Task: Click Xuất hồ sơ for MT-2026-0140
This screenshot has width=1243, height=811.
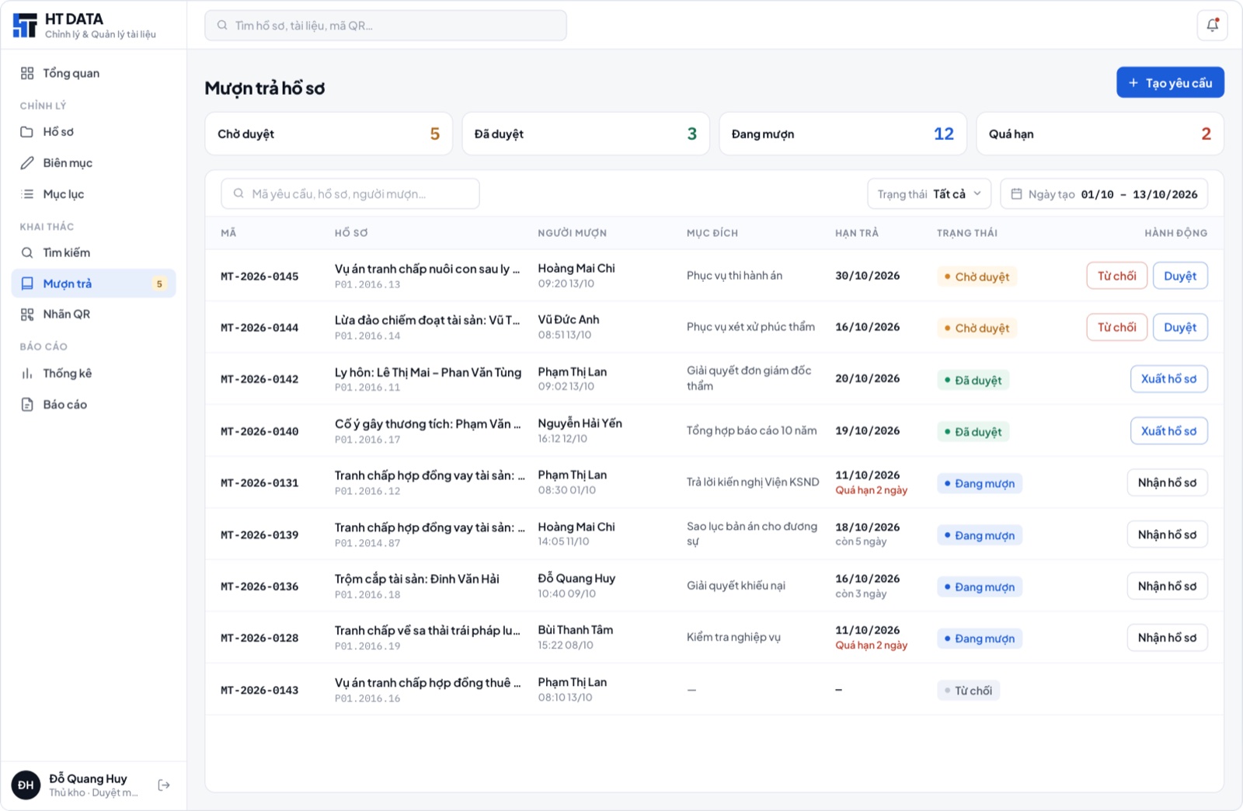Action: [x=1168, y=431]
